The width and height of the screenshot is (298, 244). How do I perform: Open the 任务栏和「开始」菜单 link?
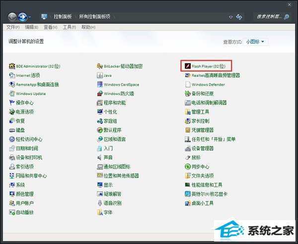[x=214, y=139]
